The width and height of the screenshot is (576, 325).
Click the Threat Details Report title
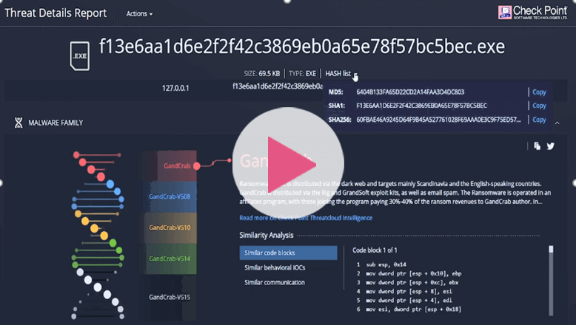(x=56, y=13)
